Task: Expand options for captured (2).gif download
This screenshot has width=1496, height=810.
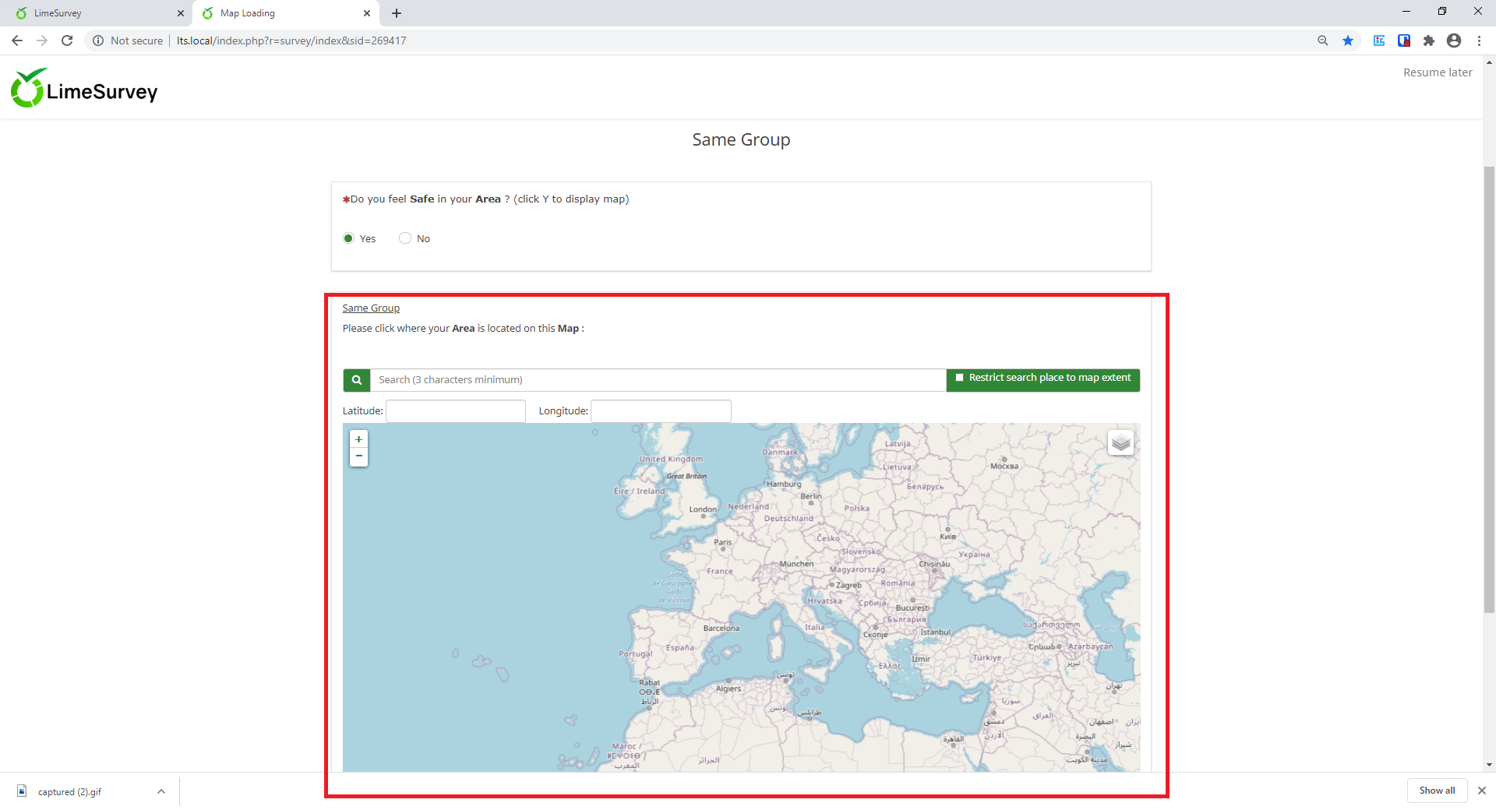Action: [161, 791]
